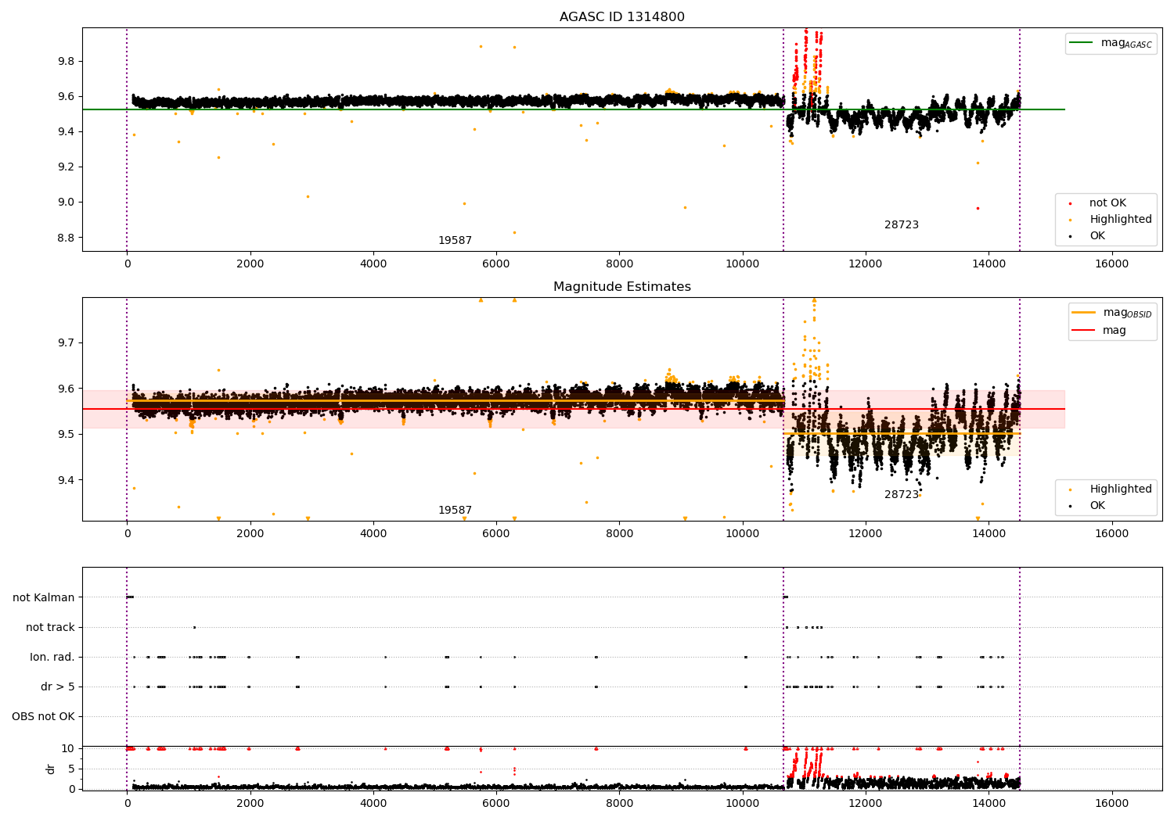Screen dimensions: 1174x821
Task: Click the 'not track' axis label
Action: pos(50,627)
